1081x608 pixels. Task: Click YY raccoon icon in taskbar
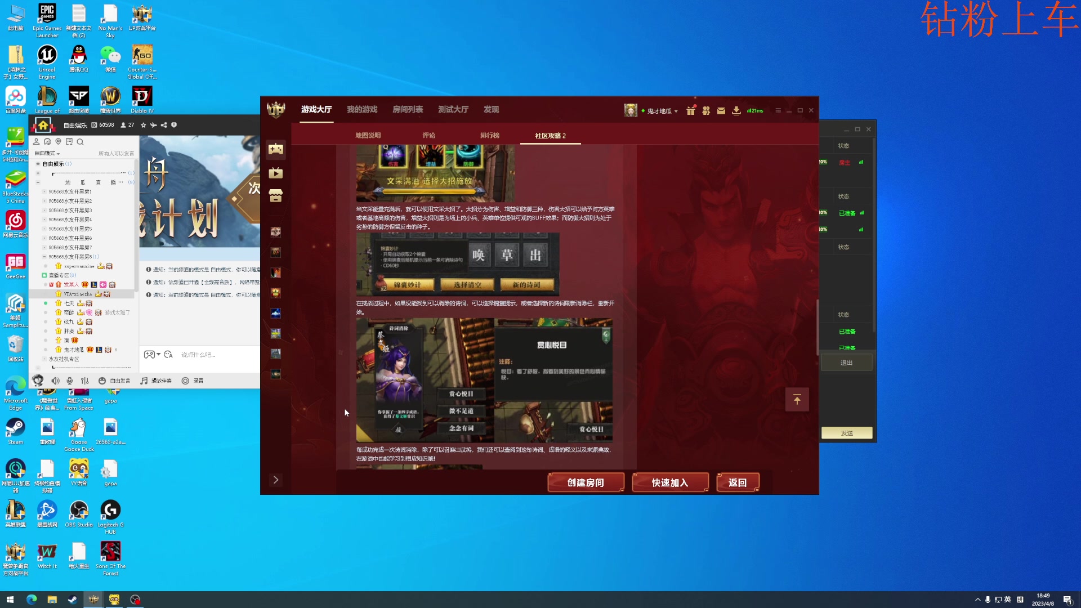click(114, 600)
